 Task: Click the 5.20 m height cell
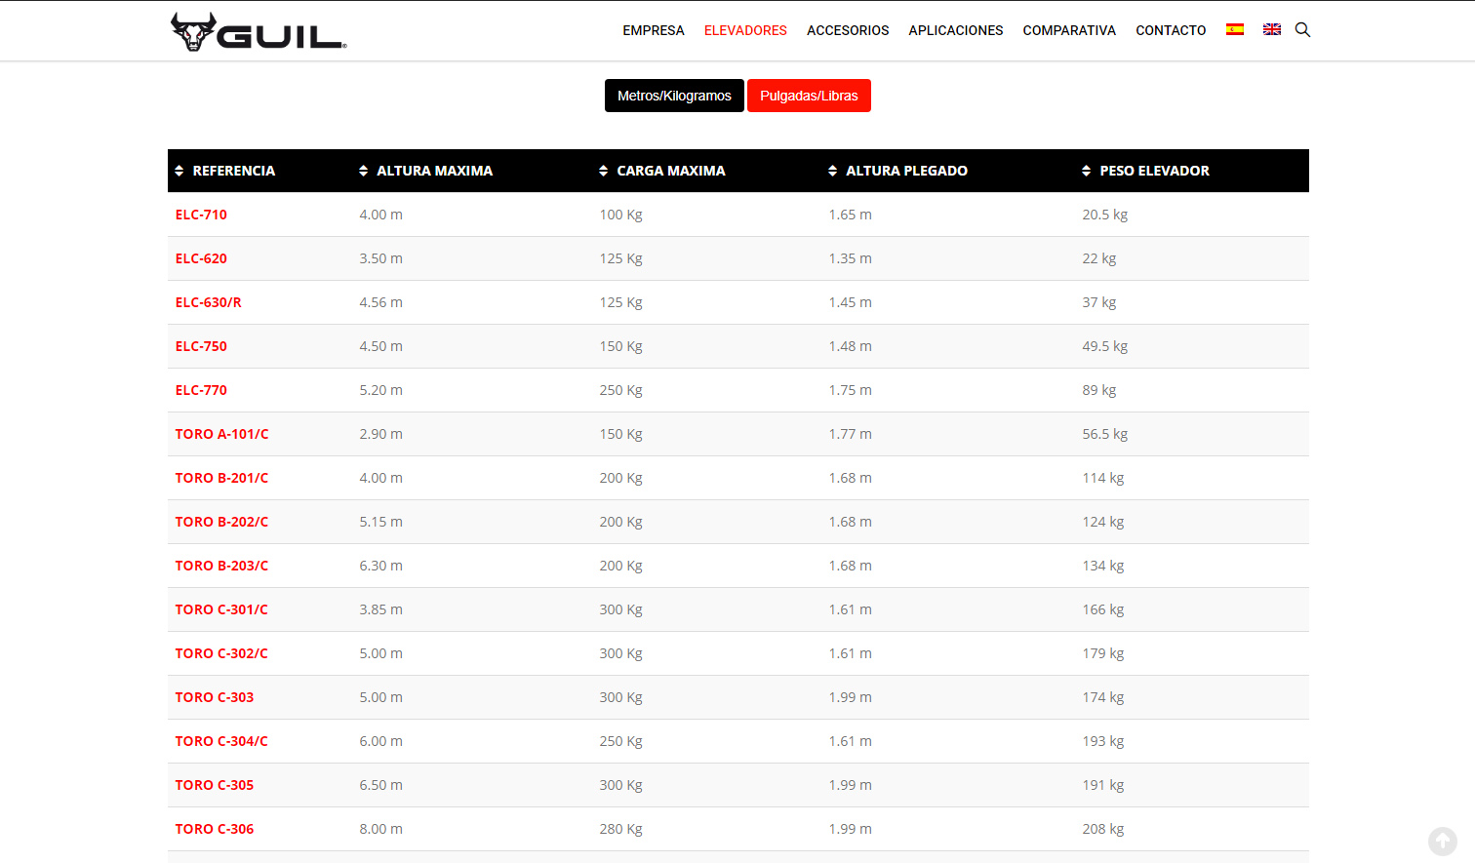click(x=381, y=390)
